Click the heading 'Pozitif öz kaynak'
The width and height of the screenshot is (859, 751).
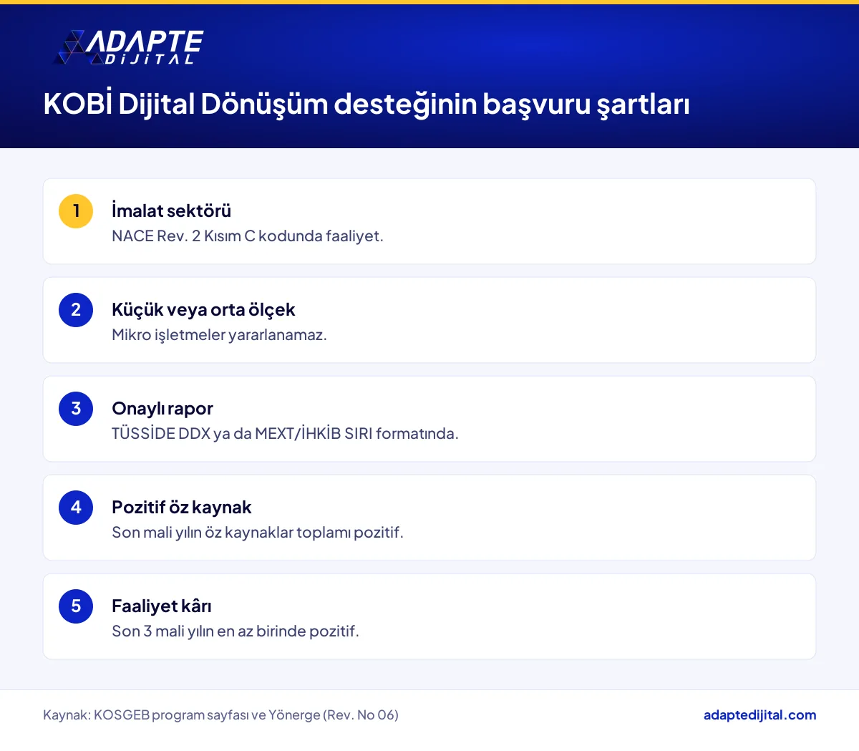point(182,507)
